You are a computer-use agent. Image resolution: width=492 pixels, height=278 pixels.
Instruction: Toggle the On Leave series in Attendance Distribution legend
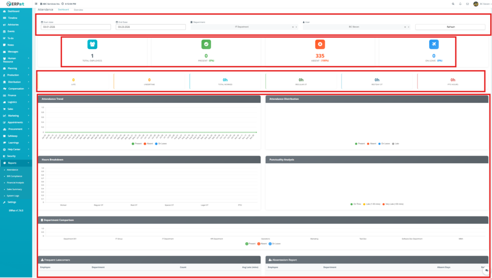coord(385,144)
